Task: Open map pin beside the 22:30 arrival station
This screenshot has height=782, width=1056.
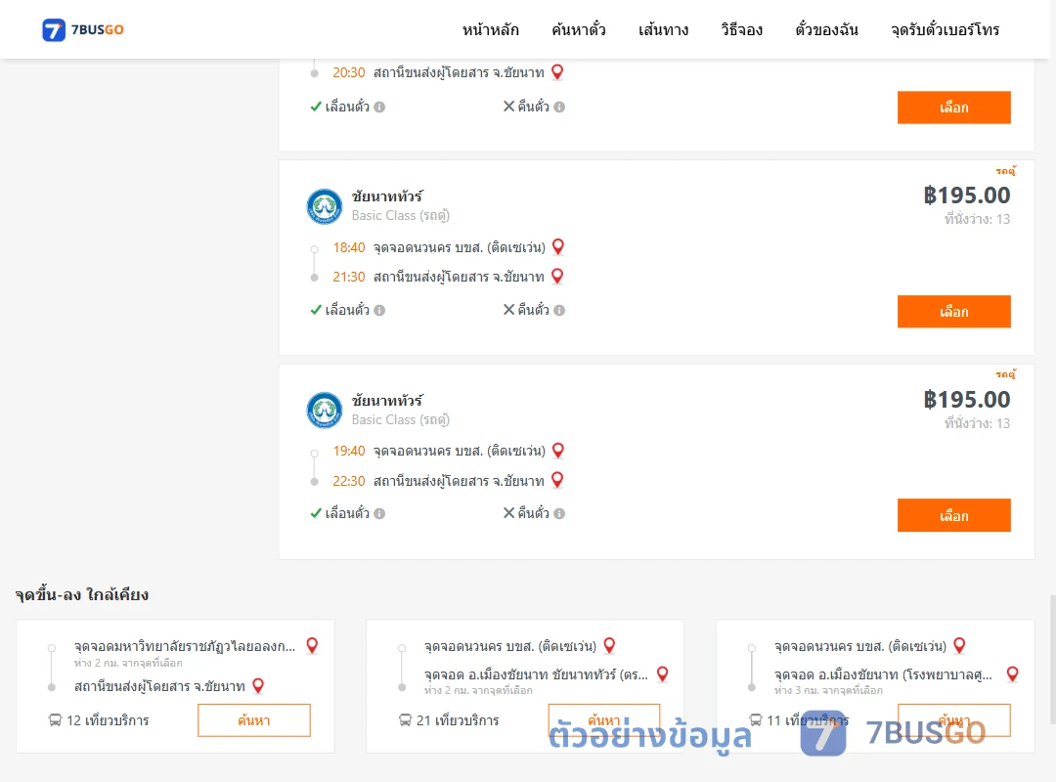Action: 557,480
